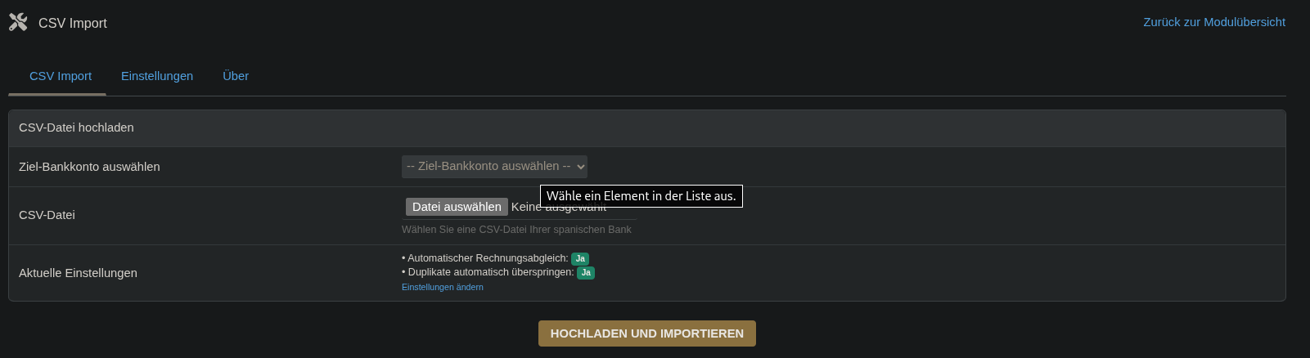
Task: Click the CSV Import page title
Action: (x=73, y=23)
